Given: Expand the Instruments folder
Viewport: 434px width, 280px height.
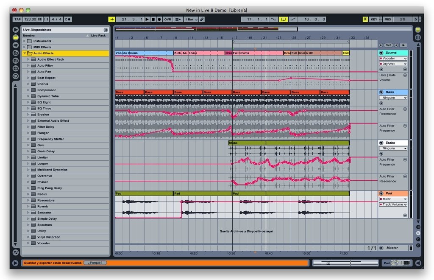Looking at the screenshot, I should pos(24,41).
